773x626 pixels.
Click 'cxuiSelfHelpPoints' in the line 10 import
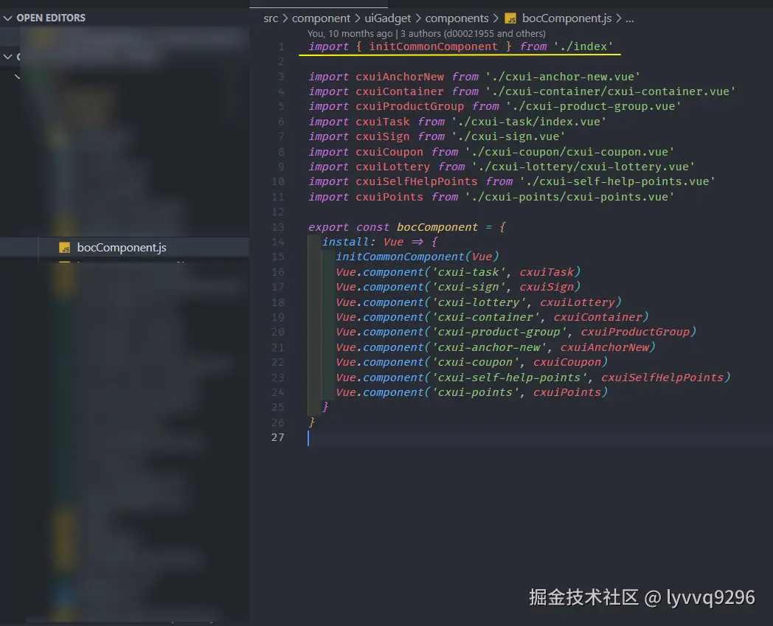click(417, 181)
